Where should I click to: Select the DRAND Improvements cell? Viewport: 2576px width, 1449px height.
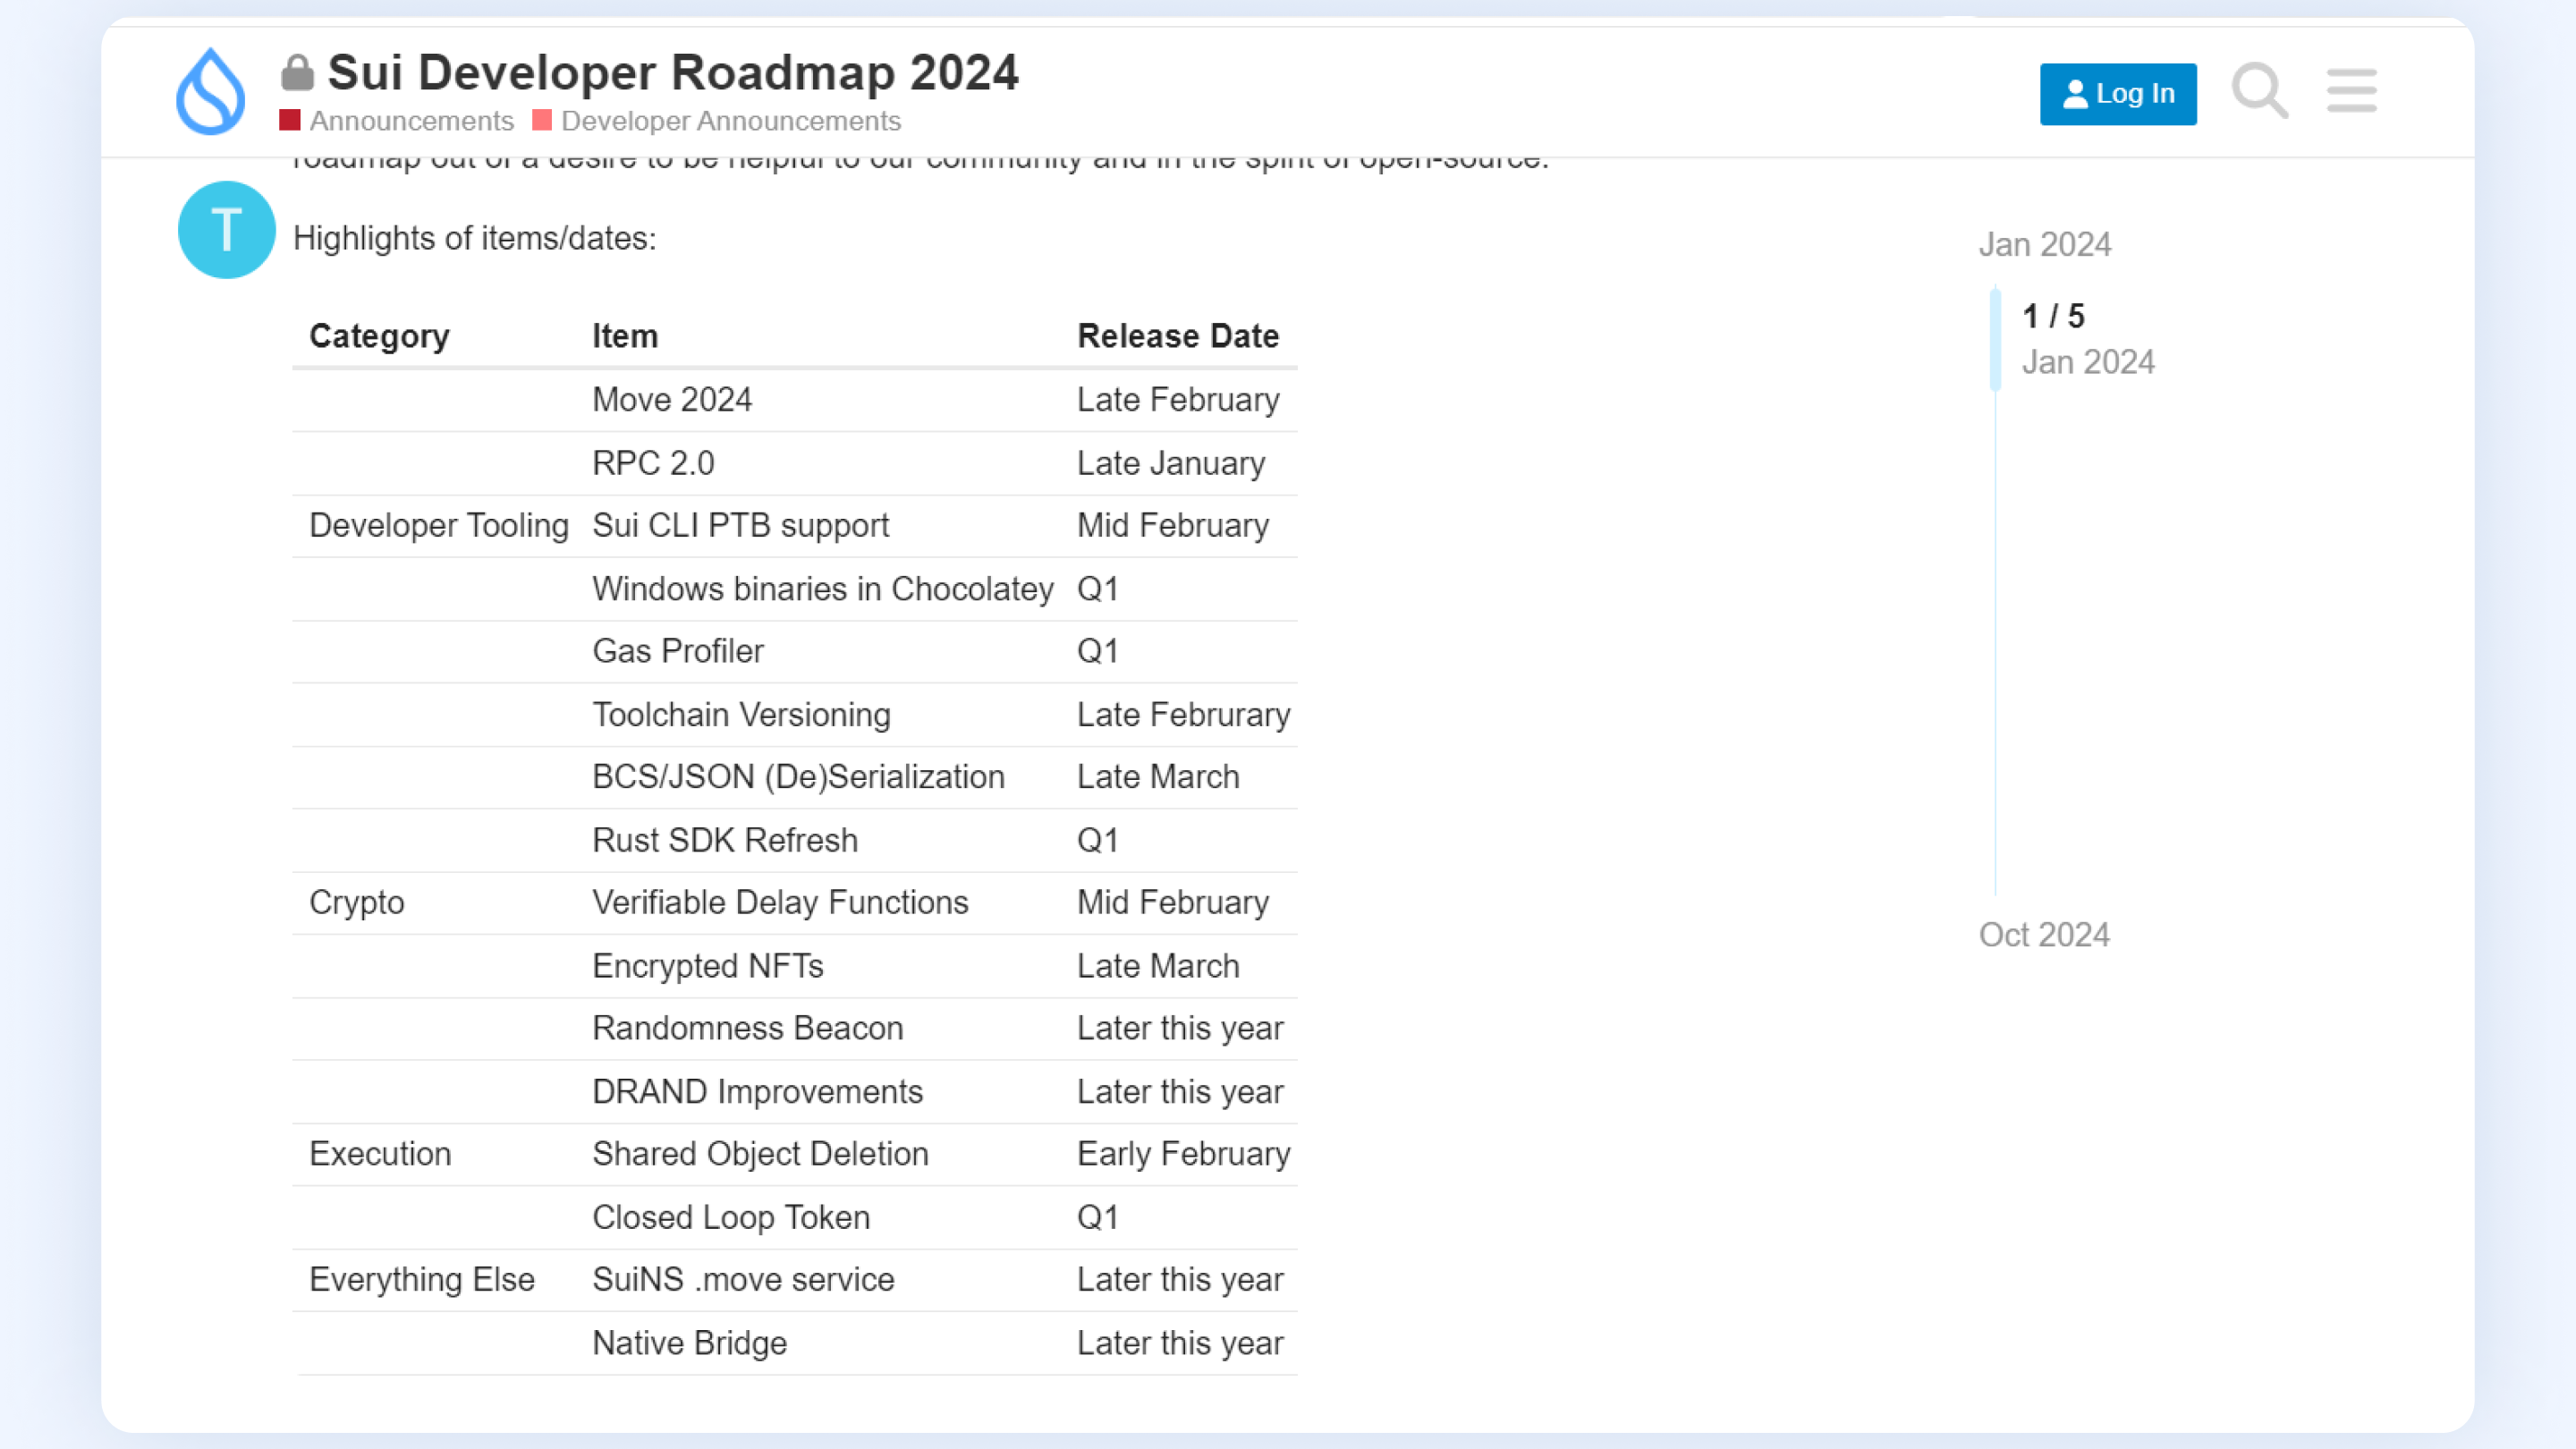click(x=757, y=1092)
